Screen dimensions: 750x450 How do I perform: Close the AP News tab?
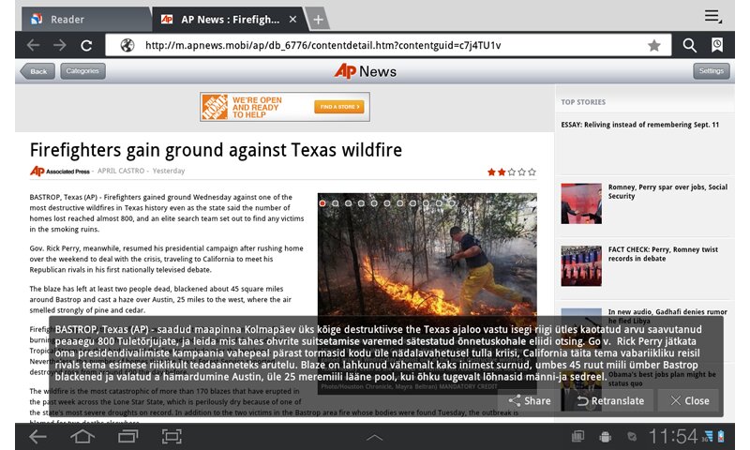[x=293, y=20]
